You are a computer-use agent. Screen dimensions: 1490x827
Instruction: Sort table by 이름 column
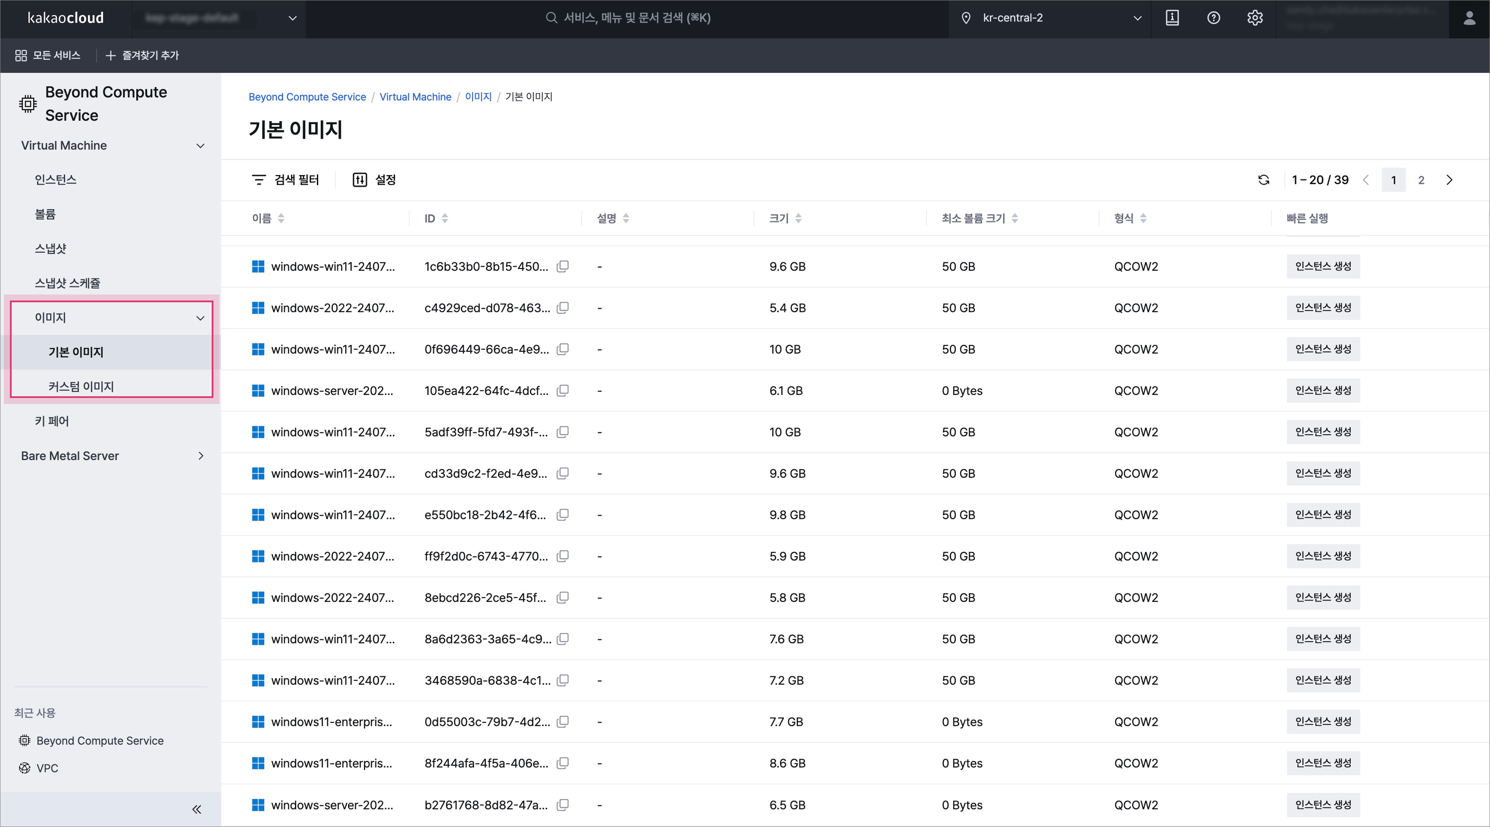click(x=281, y=218)
